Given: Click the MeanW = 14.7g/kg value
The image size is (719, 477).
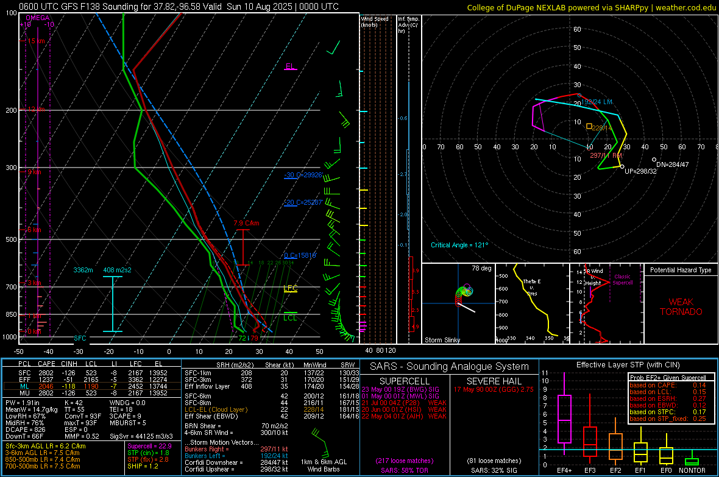Looking at the screenshot, I should click(x=32, y=409).
